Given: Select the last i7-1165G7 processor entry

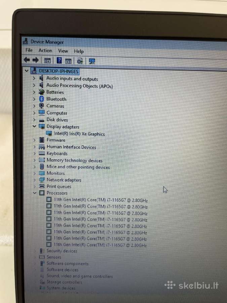Looking at the screenshot, I should click(x=100, y=245).
